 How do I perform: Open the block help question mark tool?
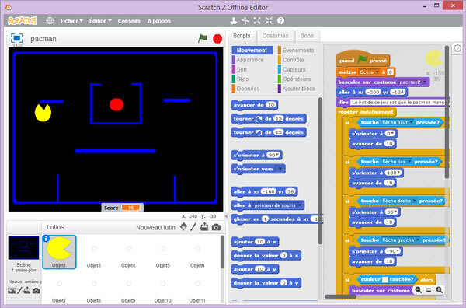[280, 20]
